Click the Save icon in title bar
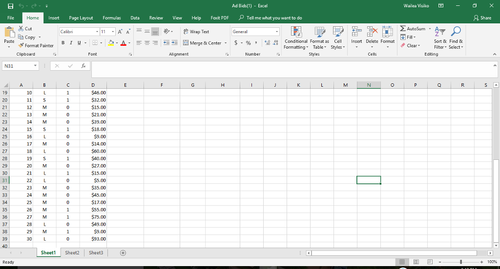The width and height of the screenshot is (500, 269). pos(6,6)
